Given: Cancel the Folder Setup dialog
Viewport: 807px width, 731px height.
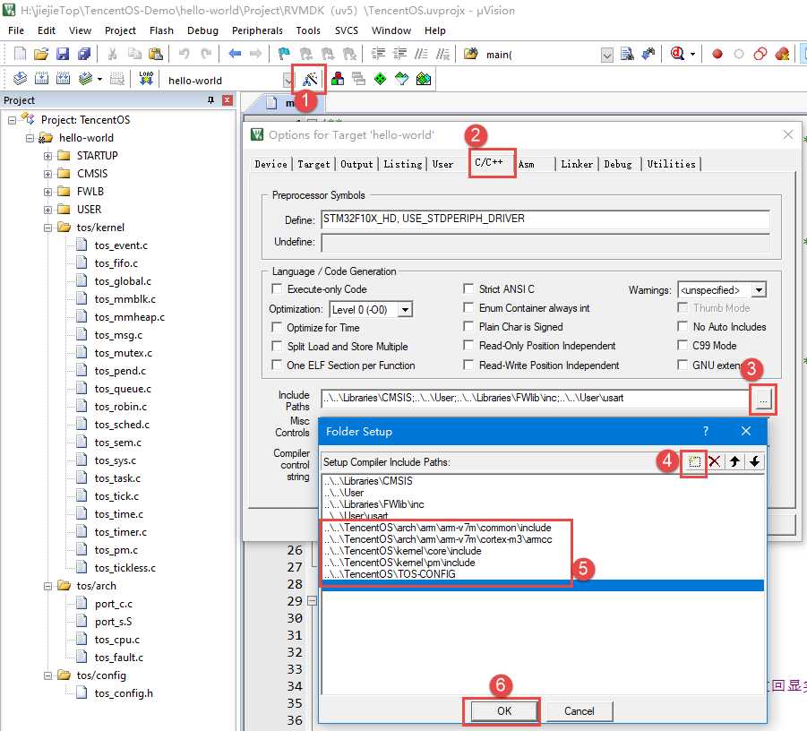Looking at the screenshot, I should [x=579, y=711].
